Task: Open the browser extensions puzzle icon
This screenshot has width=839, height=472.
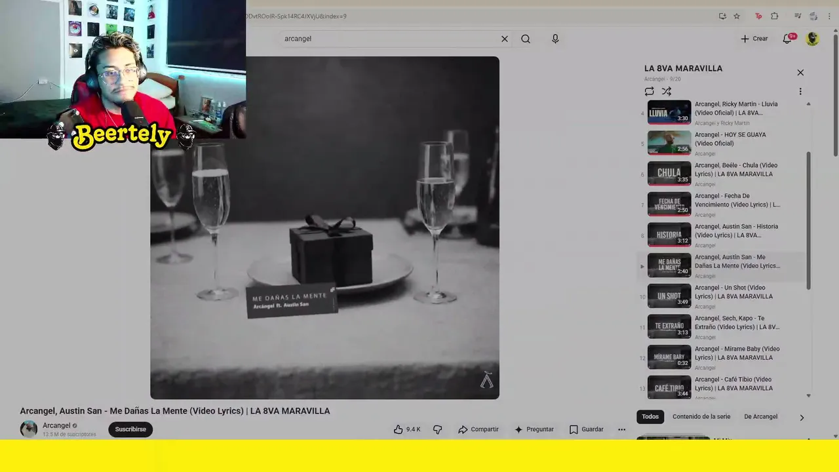Action: coord(775,16)
